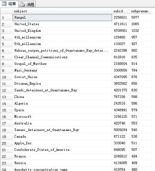This screenshot has width=155, height=171.
Task: Select row header number 16
Action: [7, 117]
